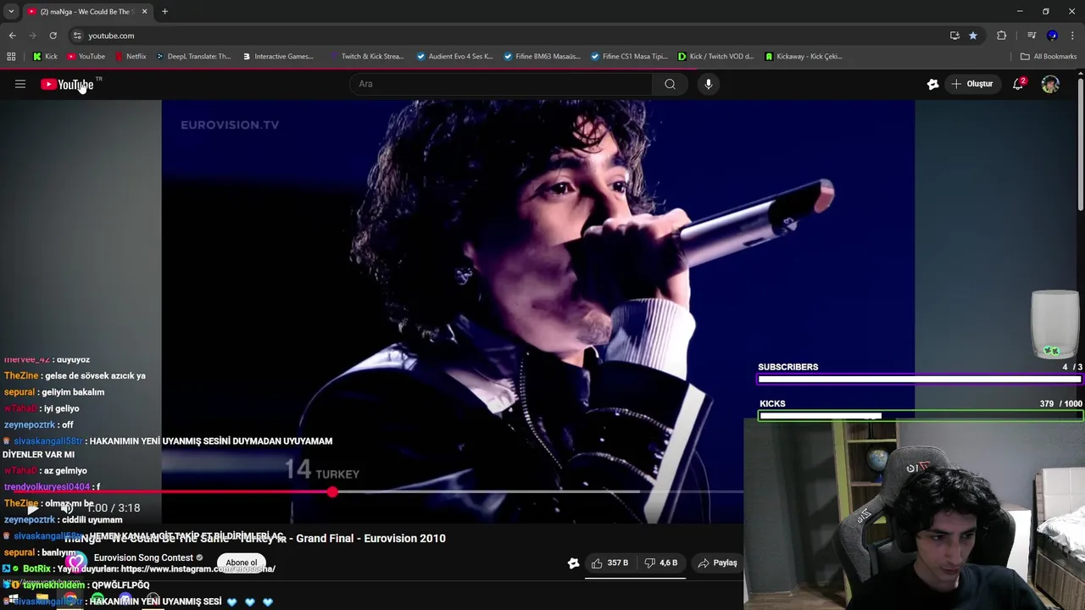
Task: Open the Chrome profile avatar
Action: click(1052, 36)
